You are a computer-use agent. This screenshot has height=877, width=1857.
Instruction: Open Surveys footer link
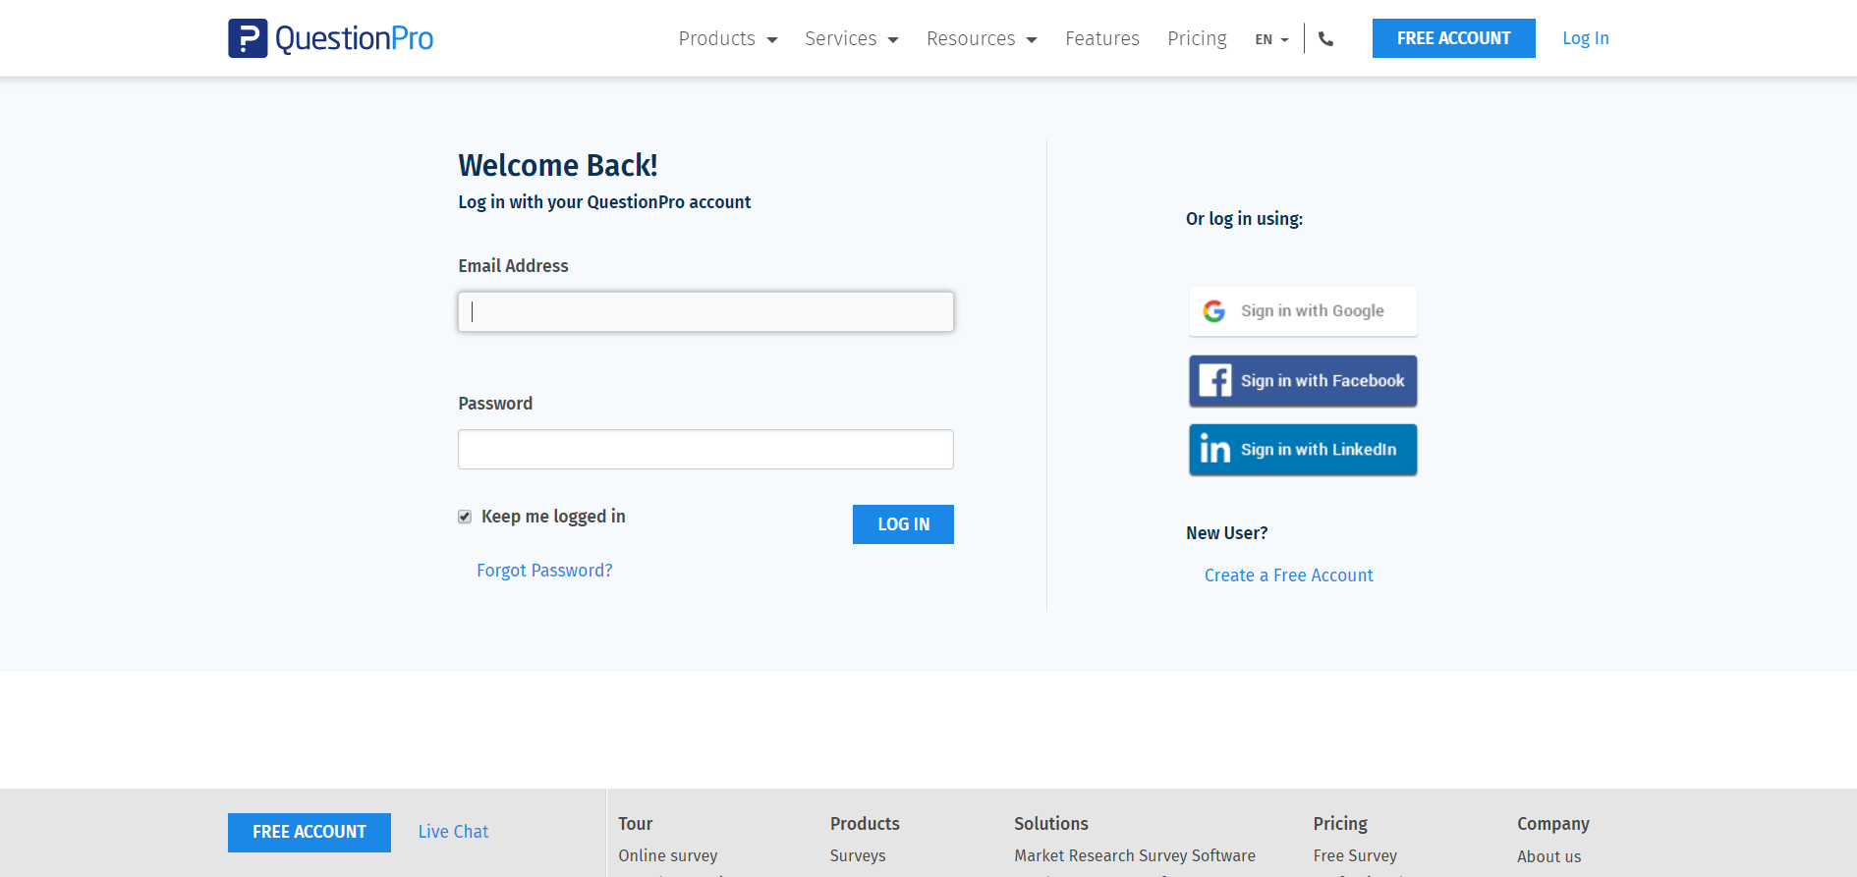click(858, 855)
